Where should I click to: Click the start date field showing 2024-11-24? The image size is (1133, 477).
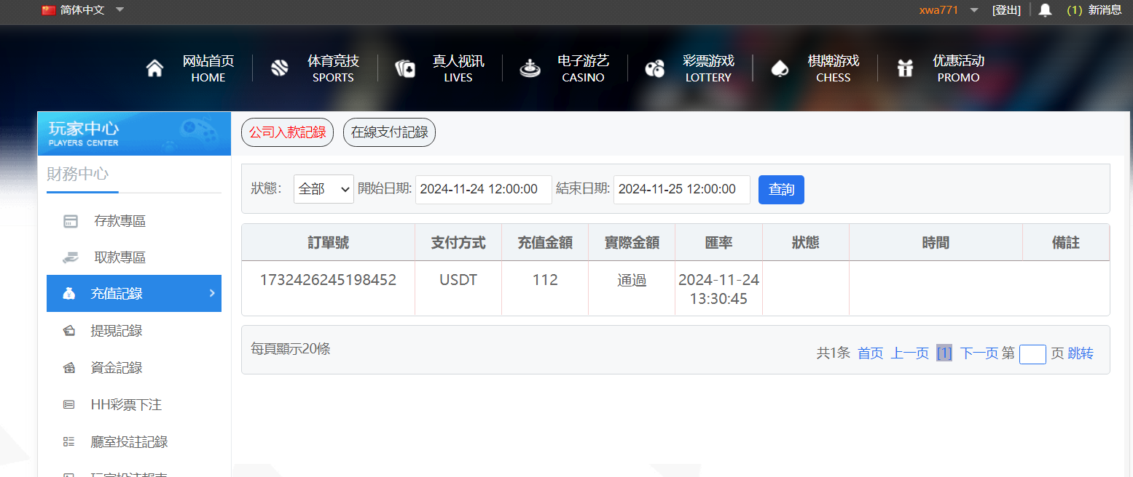(483, 189)
